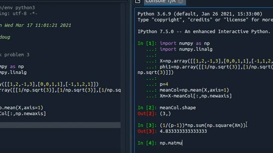Click editor line ending 'mpy.linalg'
This screenshot has width=273, height=153.
[13, 73]
